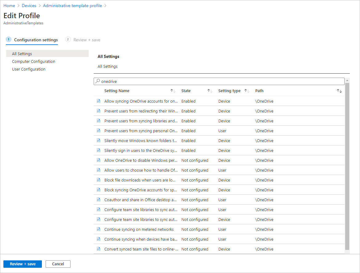Image resolution: width=360 pixels, height=273 pixels.
Task: Click the search magnifier icon
Action: coord(98,81)
